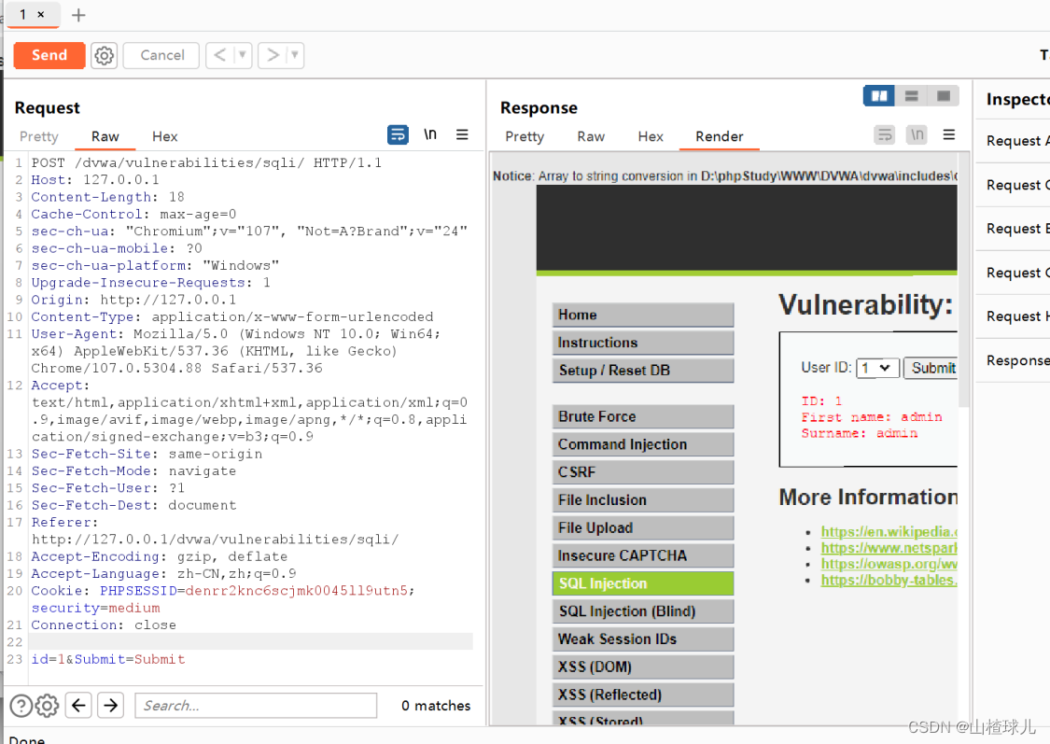Open CSRF vulnerability page
The width and height of the screenshot is (1050, 744).
pyautogui.click(x=643, y=472)
